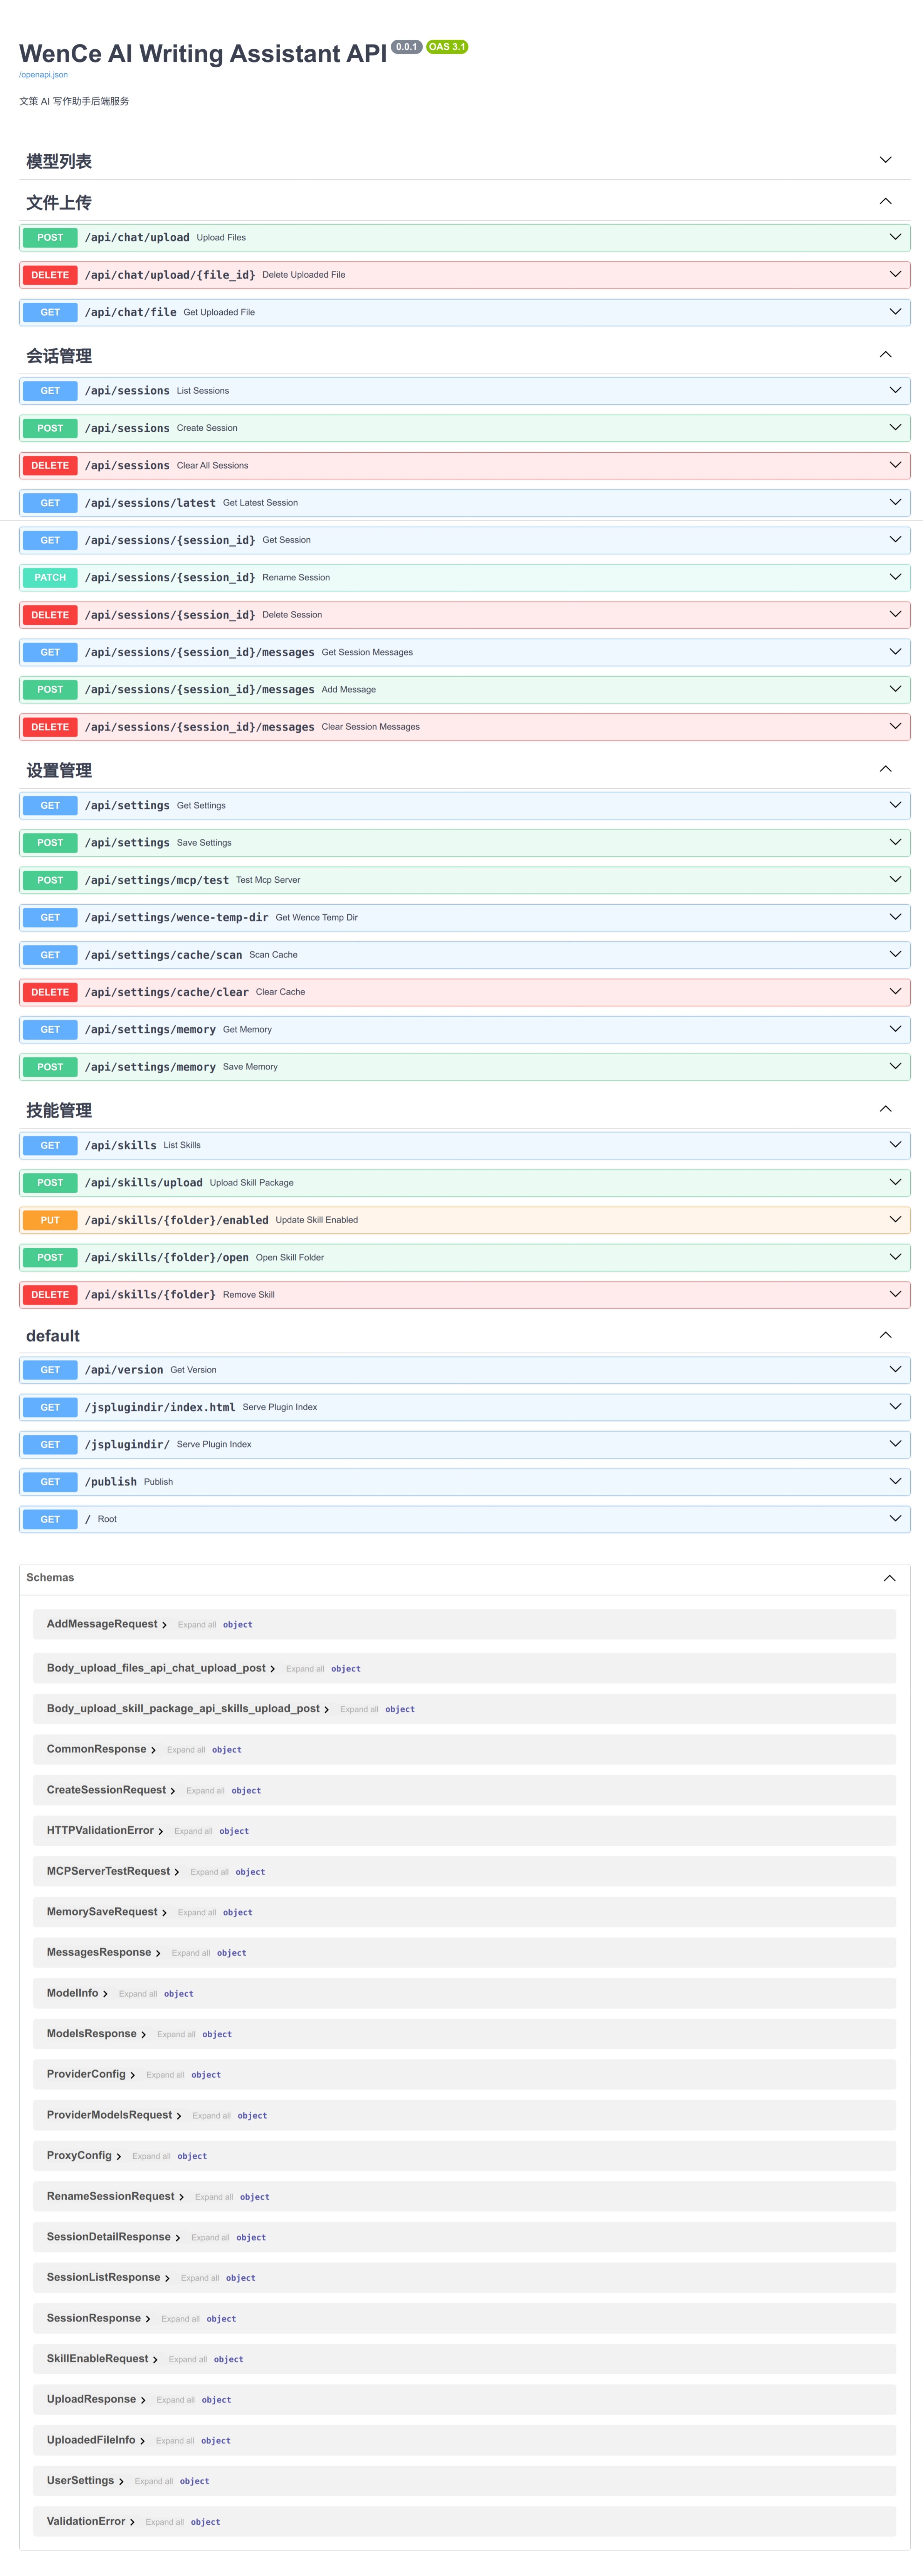
Task: Expand the Open Skill Folder row chevron
Action: click(895, 1257)
